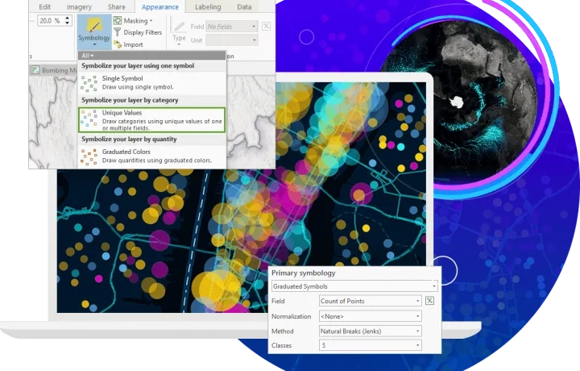Click the Antarctica globe image
The height and width of the screenshot is (371, 580).
pyautogui.click(x=458, y=102)
